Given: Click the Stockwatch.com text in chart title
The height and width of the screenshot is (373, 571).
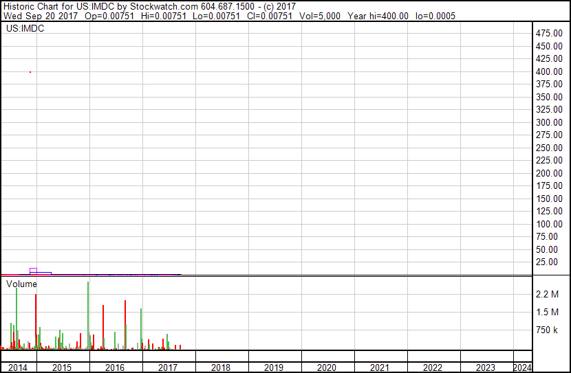Looking at the screenshot, I should [164, 5].
